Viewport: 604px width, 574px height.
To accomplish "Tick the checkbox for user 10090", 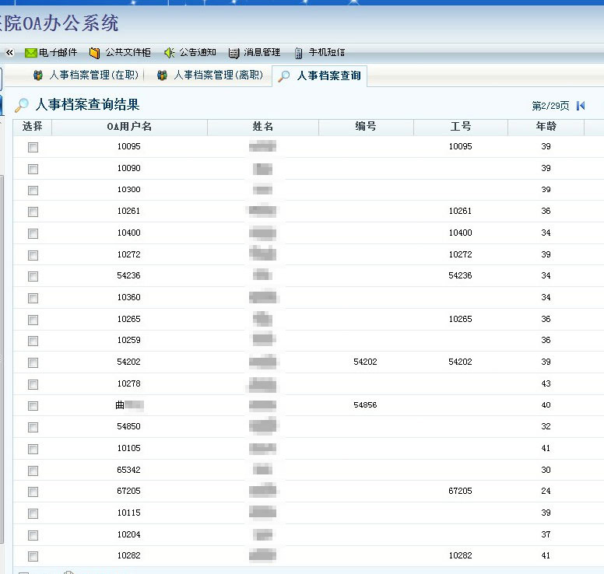I will (33, 169).
